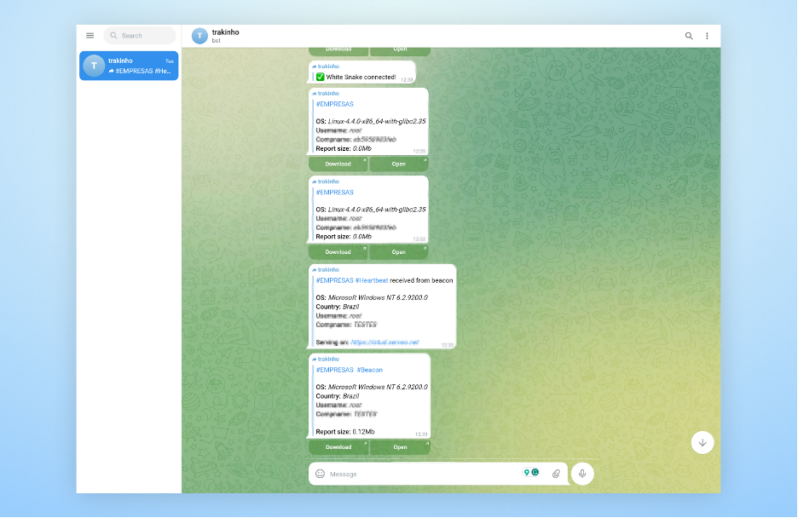Click #EMPRESAS hashtag in first Linux message
Screen dimensions: 798x518
[x=334, y=104]
